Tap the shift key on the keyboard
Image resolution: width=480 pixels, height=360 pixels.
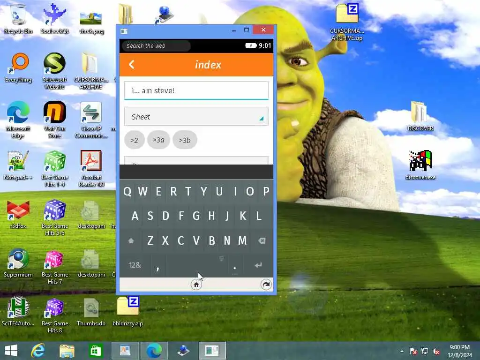(131, 240)
